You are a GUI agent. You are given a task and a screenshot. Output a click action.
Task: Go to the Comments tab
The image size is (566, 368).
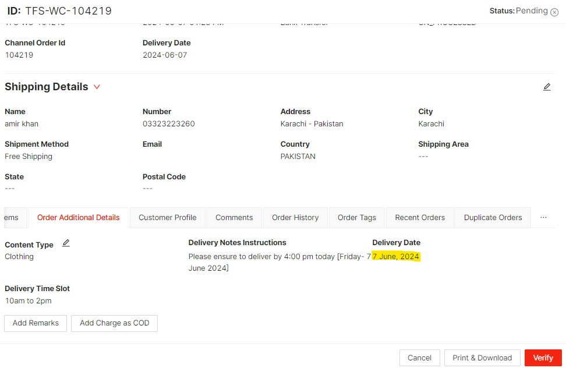pos(234,218)
